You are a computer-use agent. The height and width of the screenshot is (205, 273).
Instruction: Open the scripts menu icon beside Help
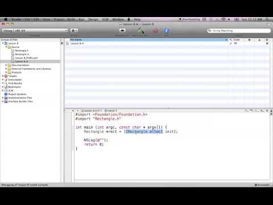[x=129, y=19]
